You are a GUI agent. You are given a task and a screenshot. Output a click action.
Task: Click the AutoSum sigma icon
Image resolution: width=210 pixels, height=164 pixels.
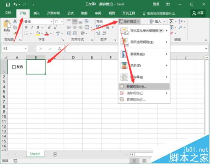click(x=171, y=21)
